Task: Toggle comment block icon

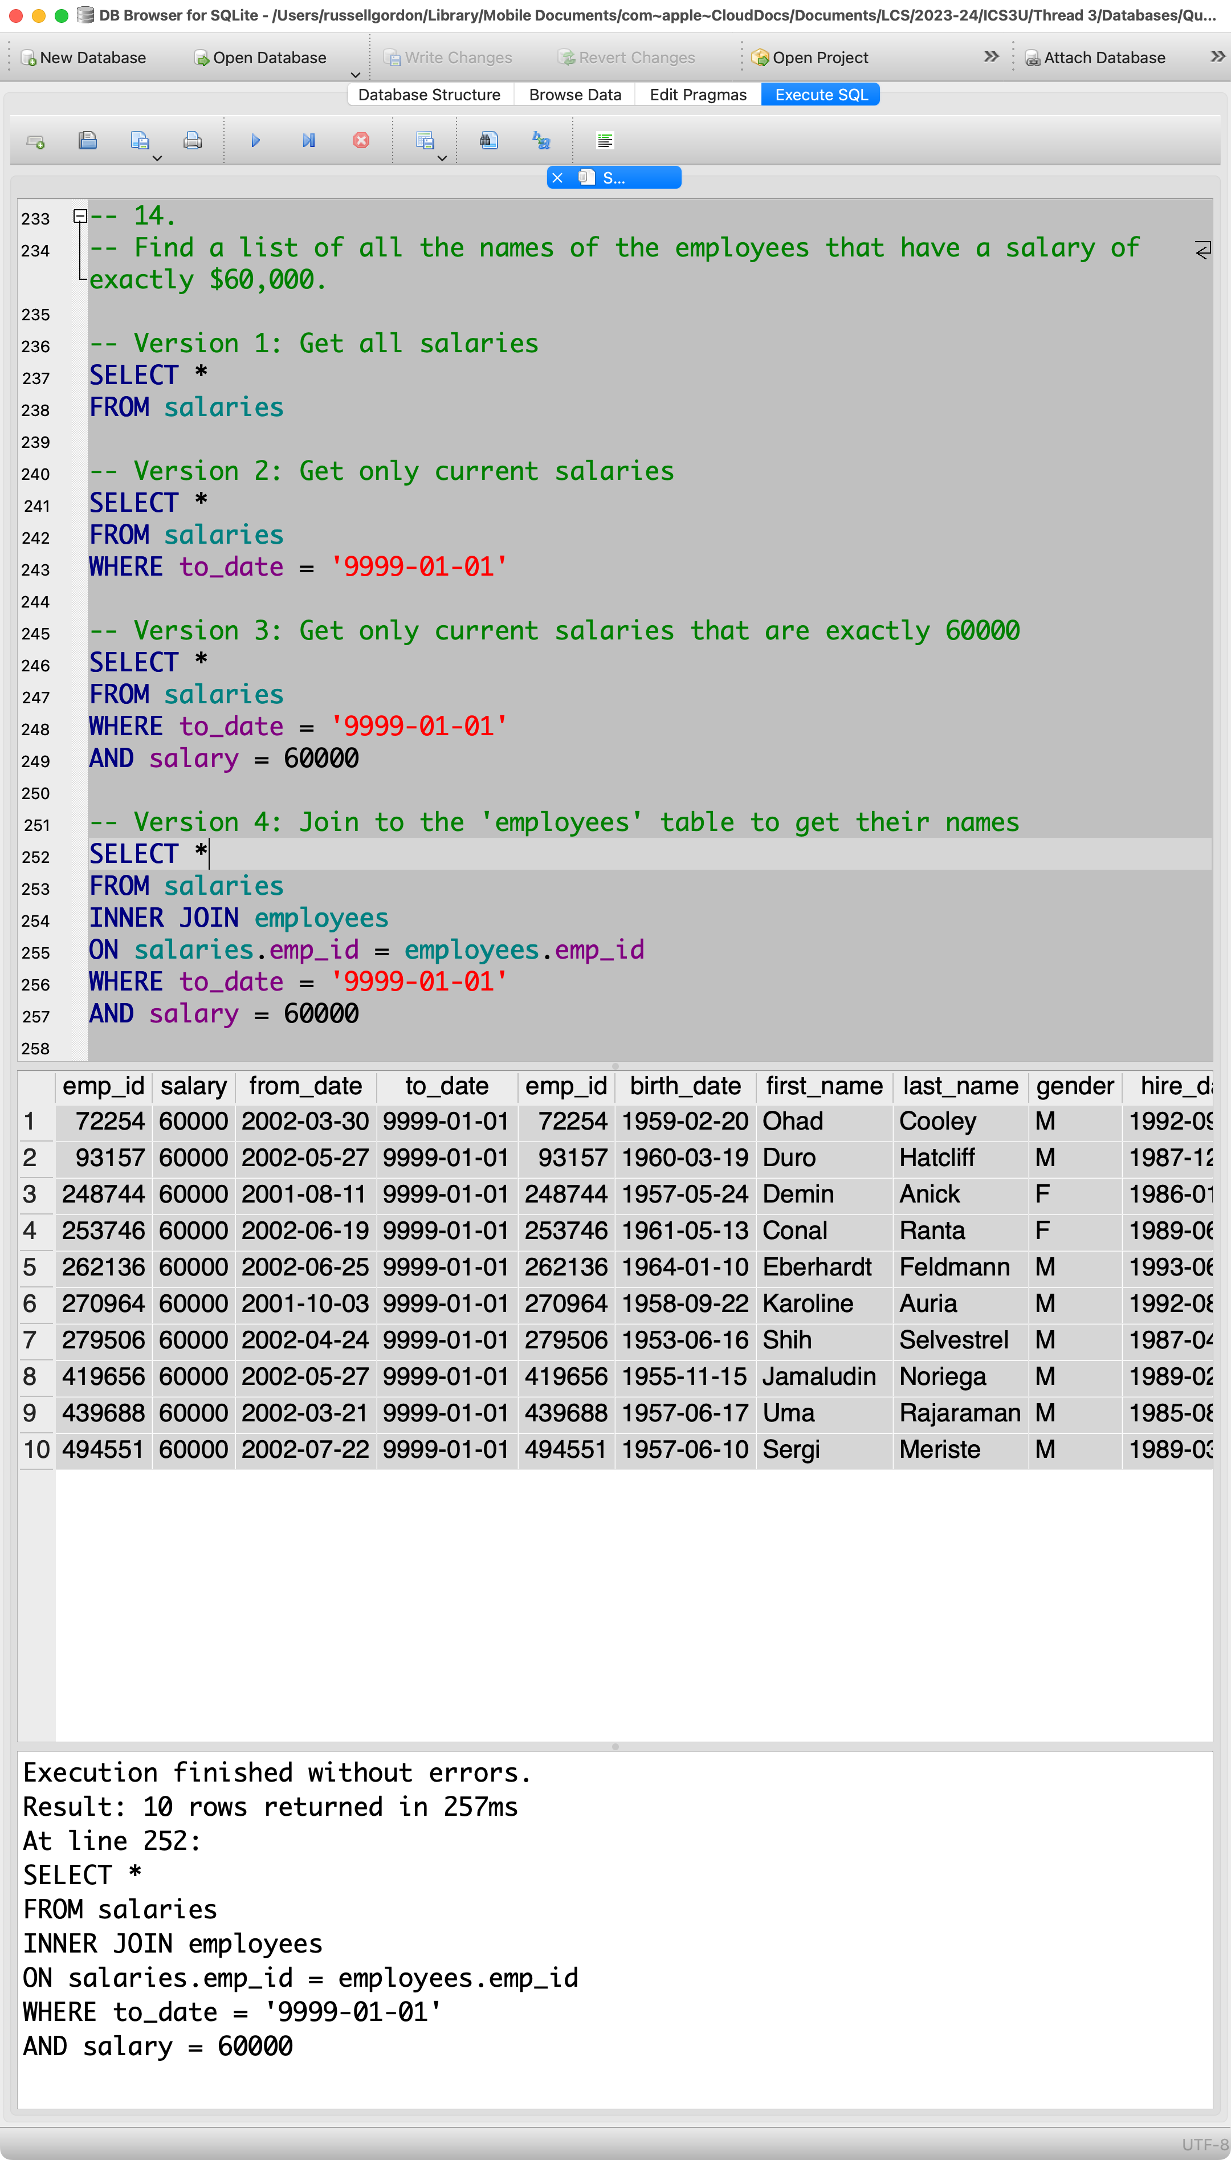Action: (605, 141)
